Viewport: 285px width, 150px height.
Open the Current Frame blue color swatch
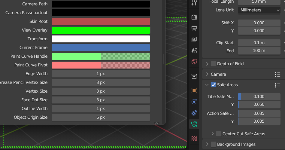[x=101, y=48]
